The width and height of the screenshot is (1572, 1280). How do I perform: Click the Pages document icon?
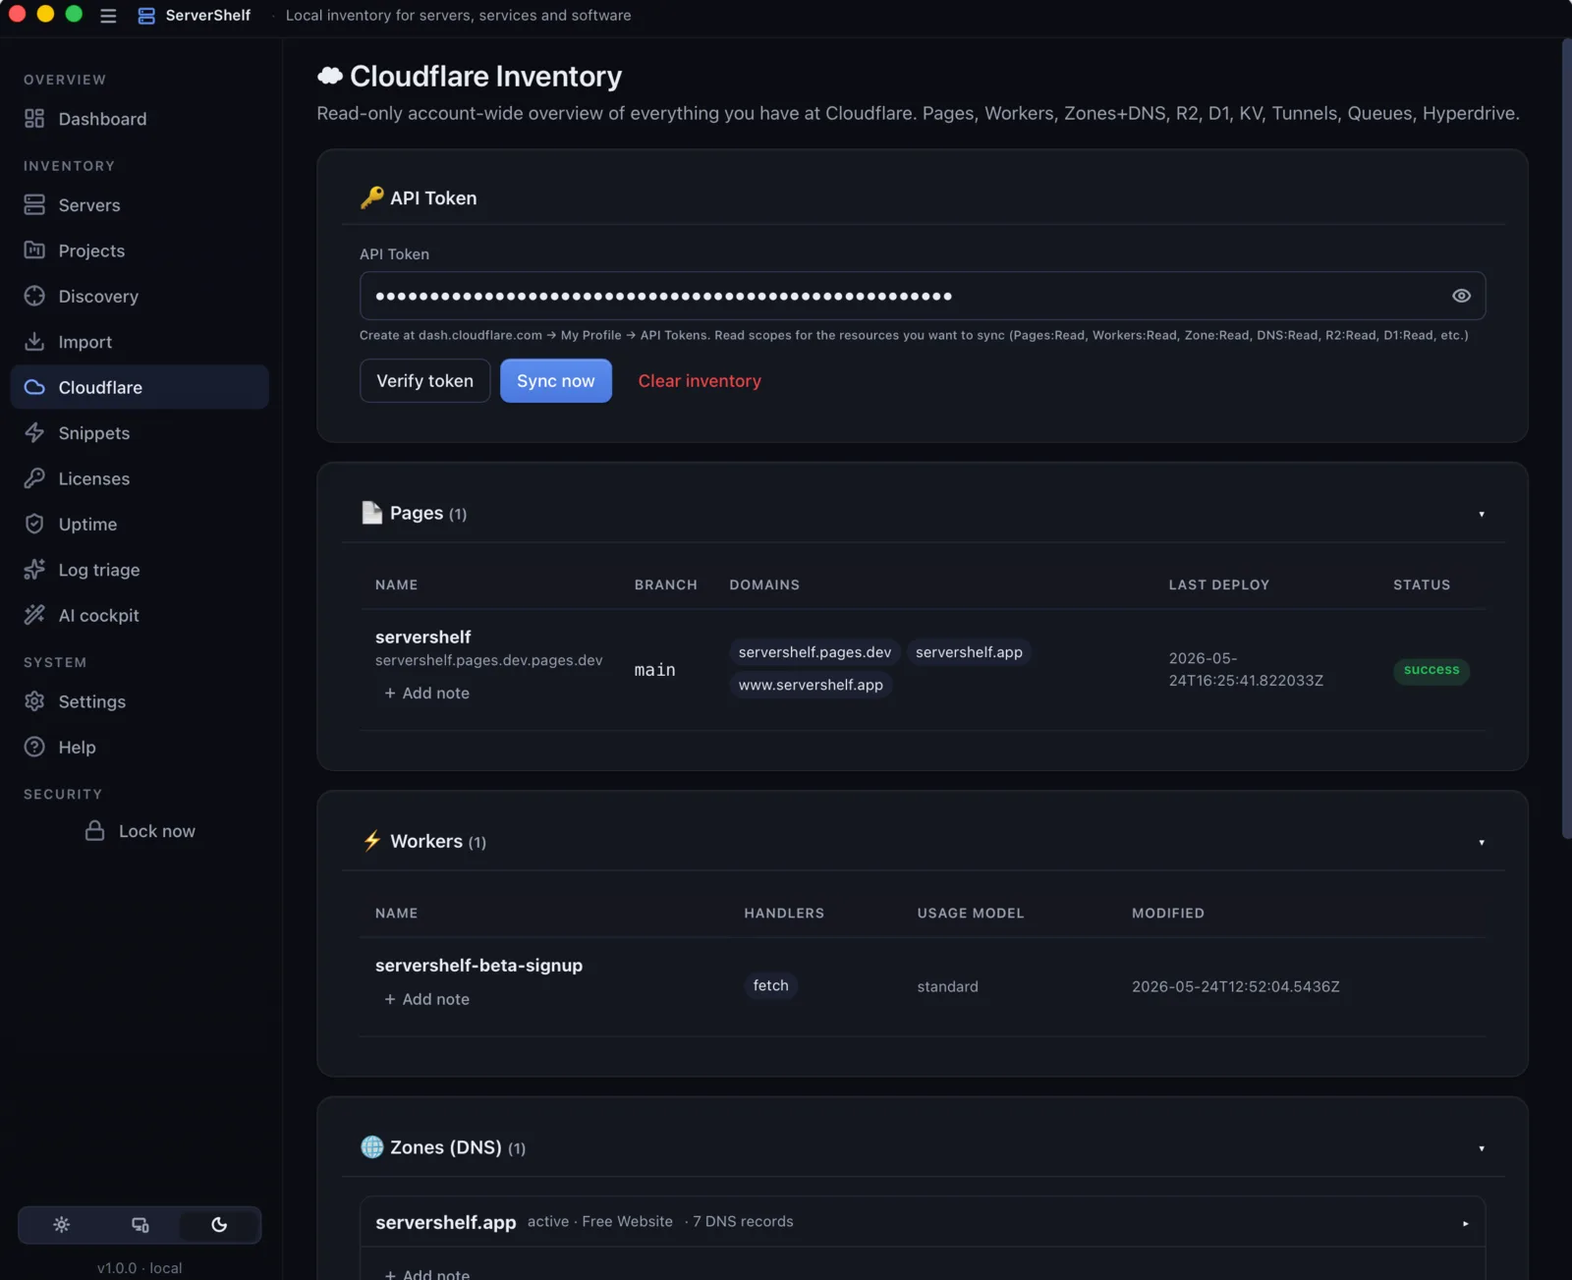coord(371,513)
